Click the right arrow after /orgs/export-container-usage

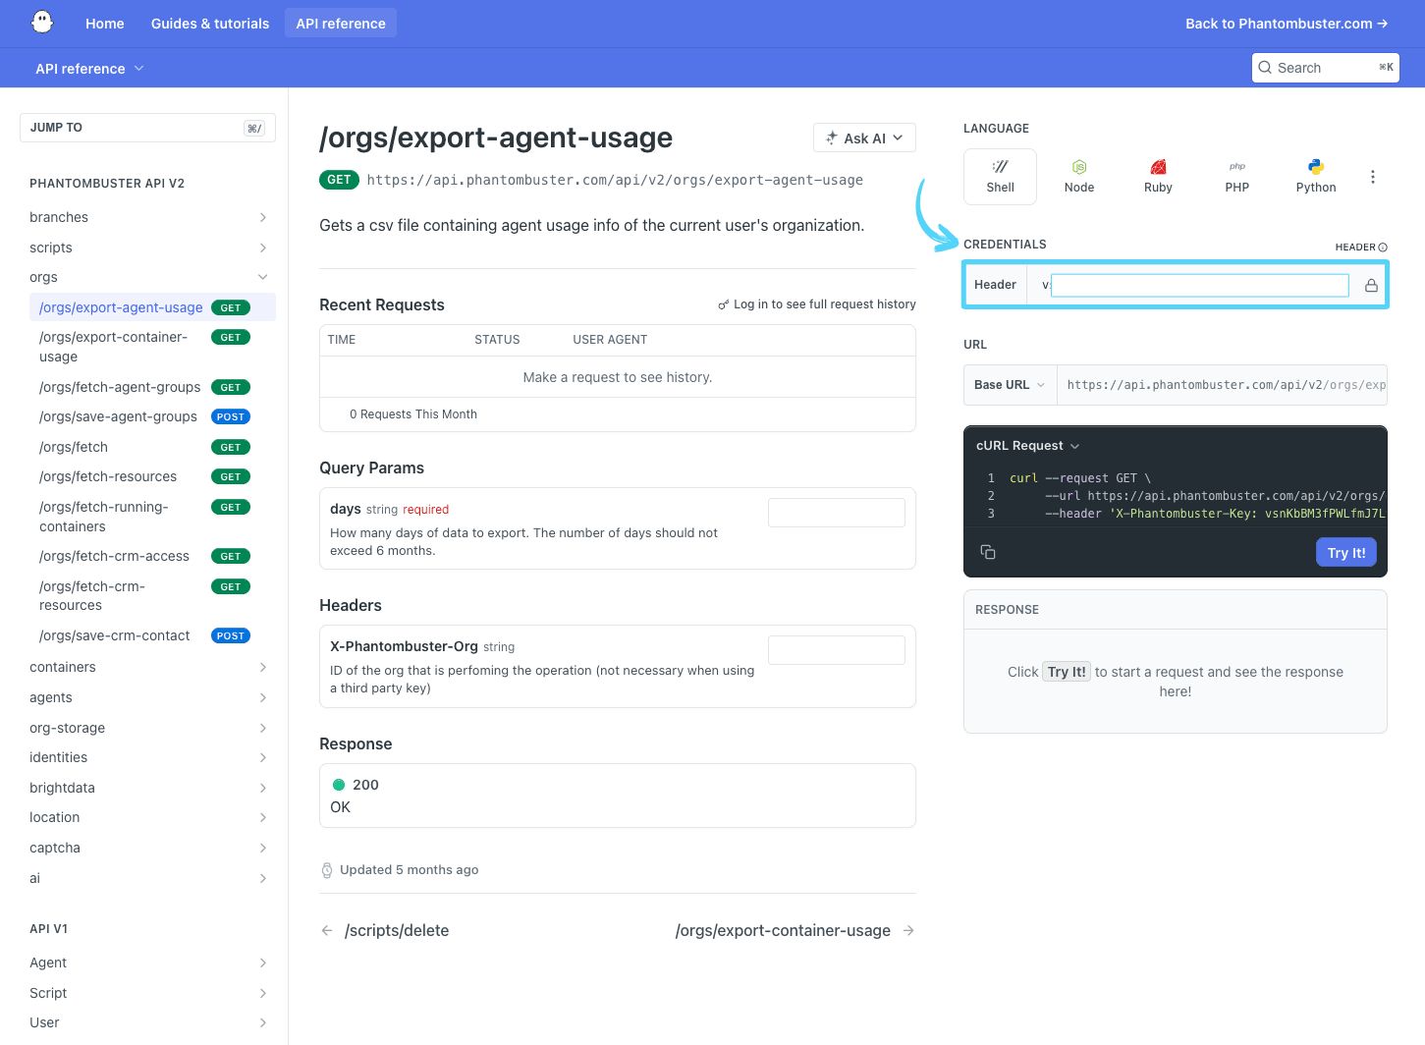[x=908, y=930]
